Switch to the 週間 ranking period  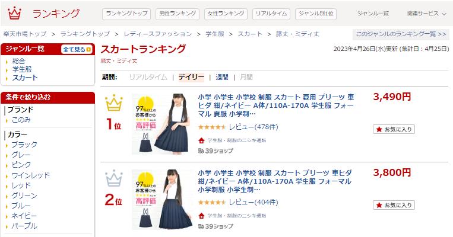click(x=222, y=77)
